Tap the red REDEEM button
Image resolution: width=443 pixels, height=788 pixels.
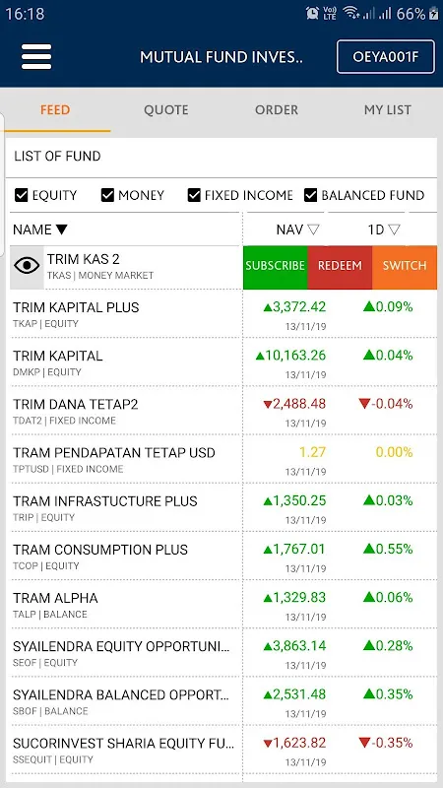pyautogui.click(x=340, y=267)
